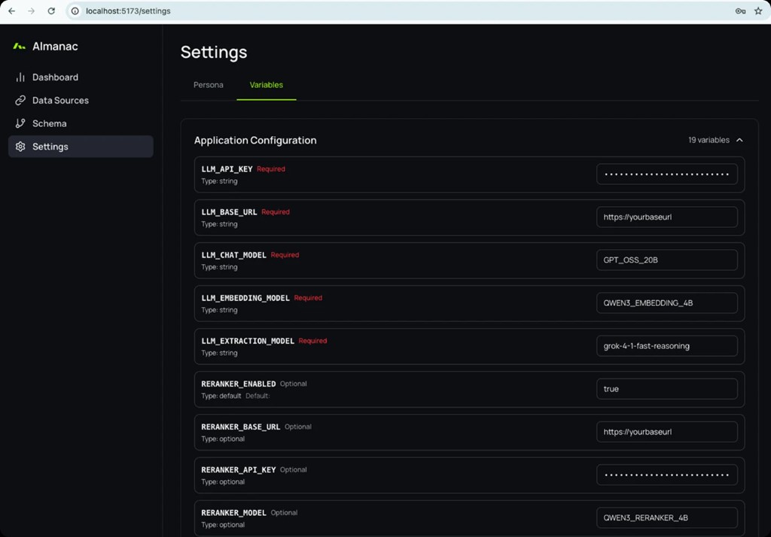Click the Application Configuration heading
Screen dimensions: 771x537
(255, 141)
